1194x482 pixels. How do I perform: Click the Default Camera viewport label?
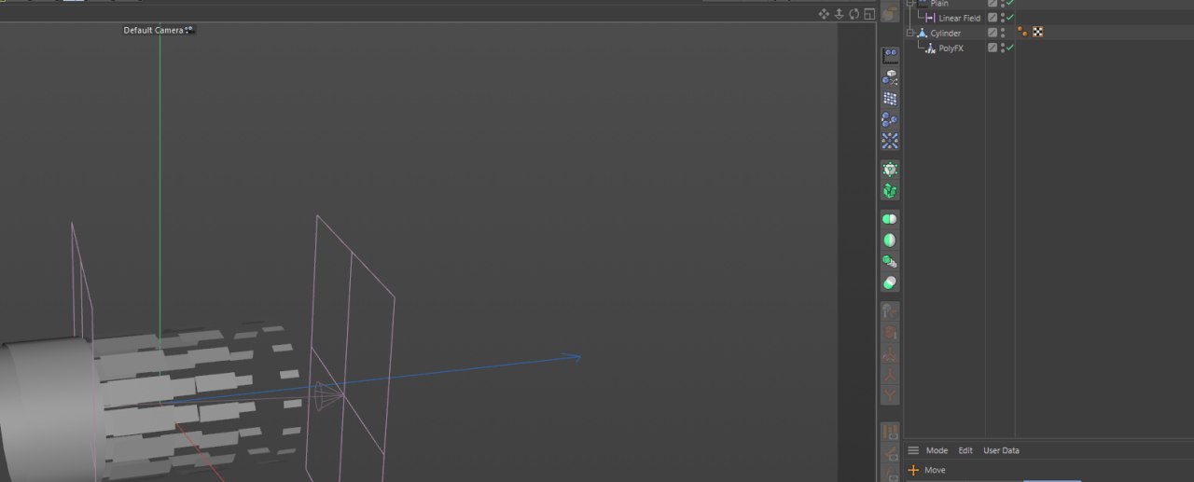coord(153,30)
